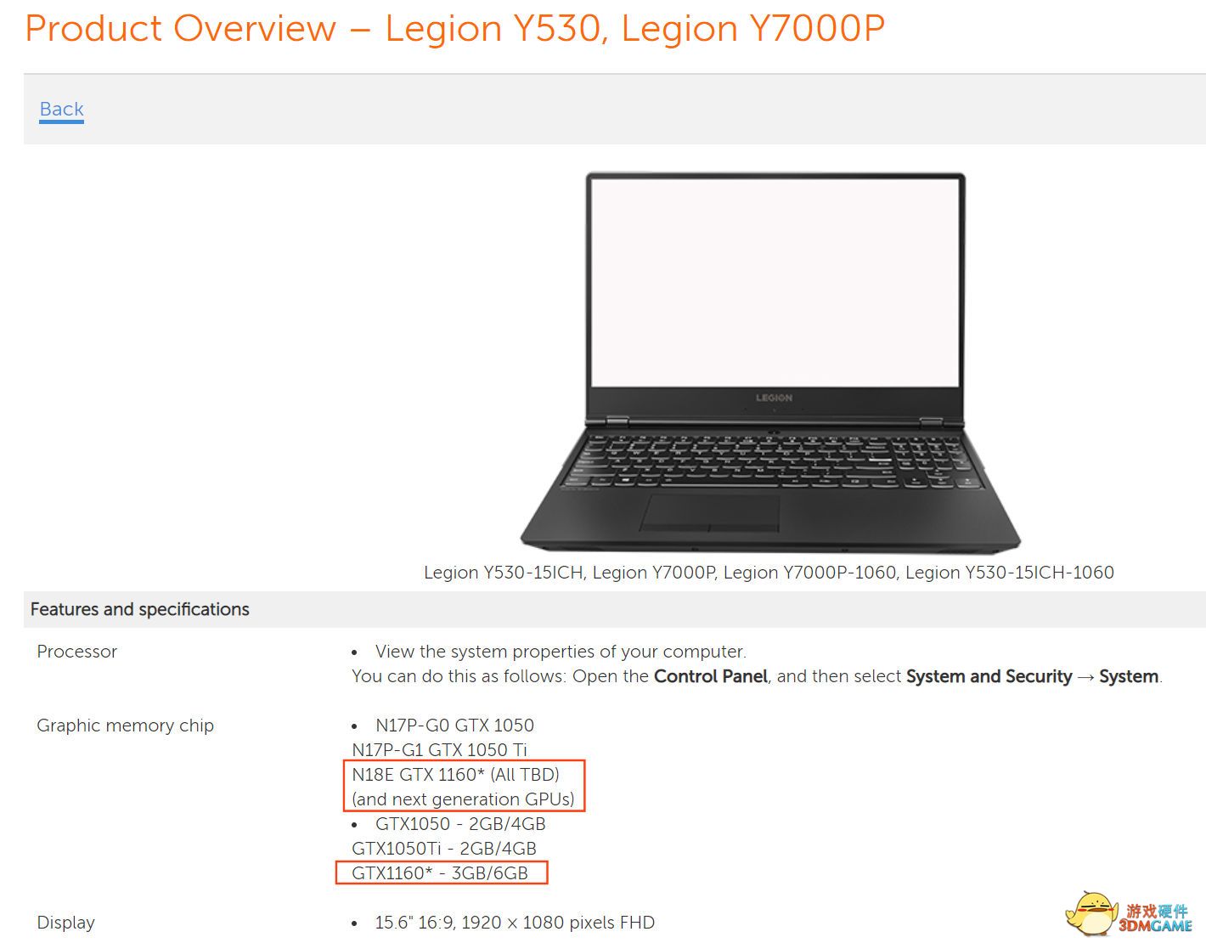Click the N17P-G0 GTX 1050 entry
Image resolution: width=1206 pixels, height=943 pixels.
(454, 725)
